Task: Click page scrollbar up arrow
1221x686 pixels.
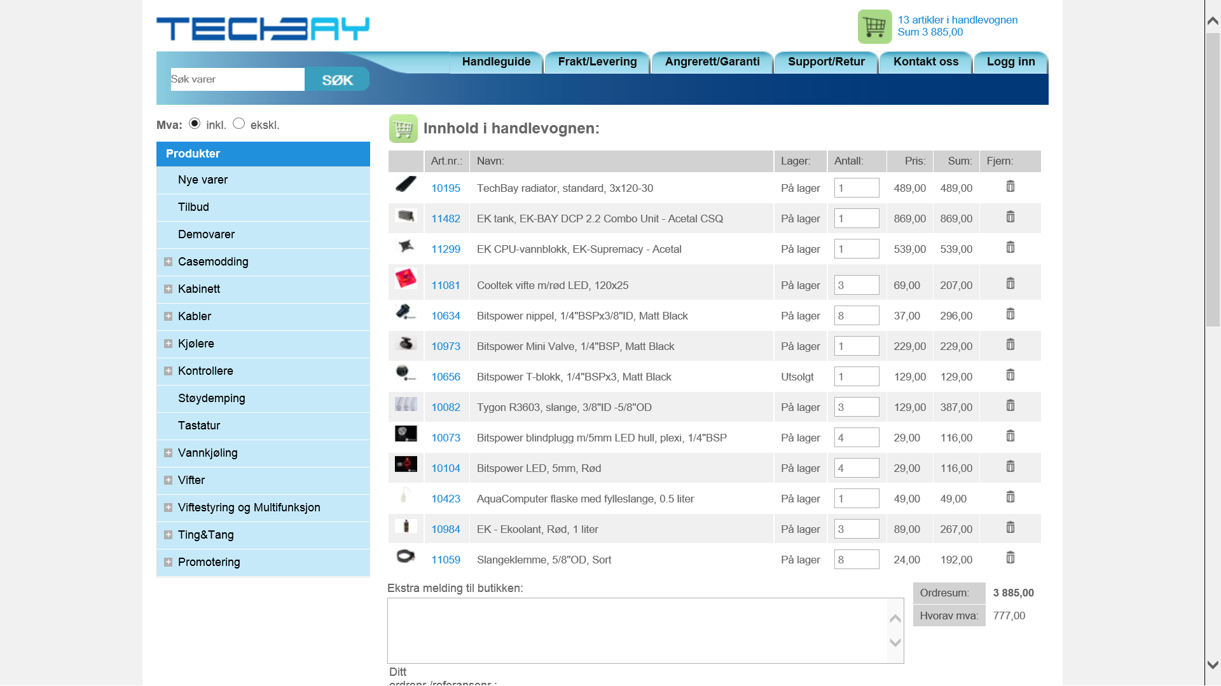Action: pyautogui.click(x=1213, y=21)
